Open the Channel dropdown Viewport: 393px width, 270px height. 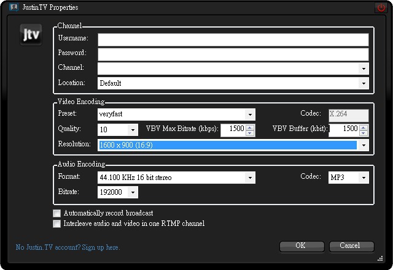(364, 69)
